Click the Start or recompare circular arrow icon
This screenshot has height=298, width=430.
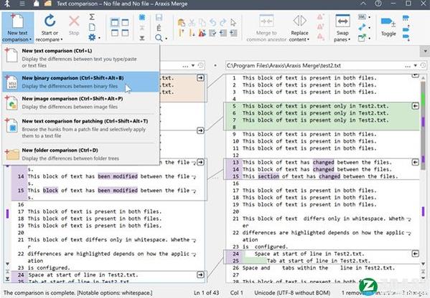pyautogui.click(x=50, y=21)
